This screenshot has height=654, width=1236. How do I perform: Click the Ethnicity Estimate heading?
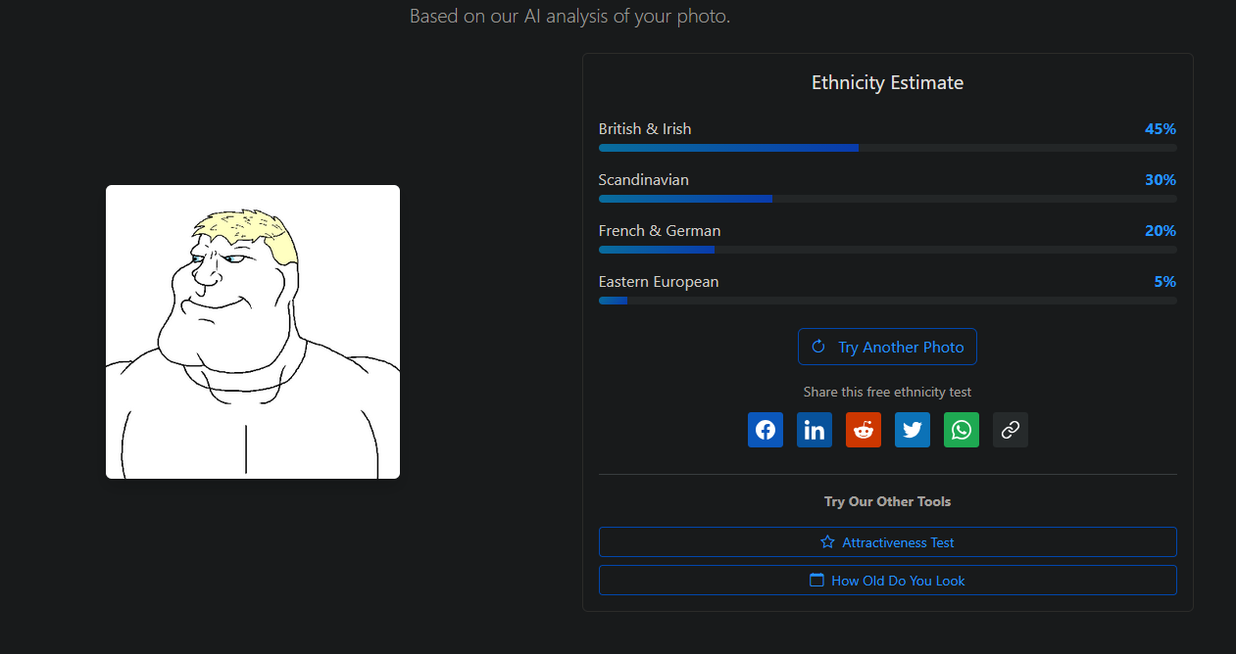point(887,83)
